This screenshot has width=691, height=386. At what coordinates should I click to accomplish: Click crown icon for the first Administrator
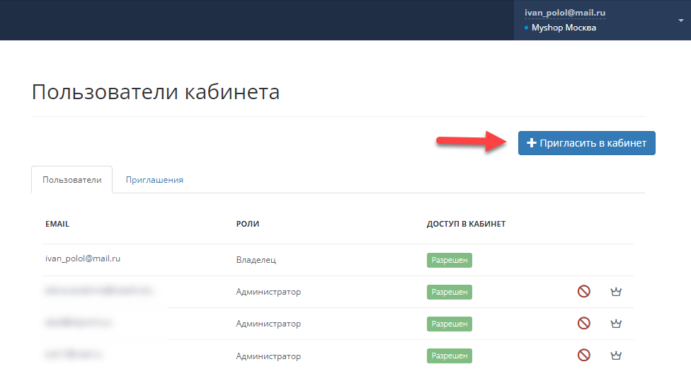point(616,291)
